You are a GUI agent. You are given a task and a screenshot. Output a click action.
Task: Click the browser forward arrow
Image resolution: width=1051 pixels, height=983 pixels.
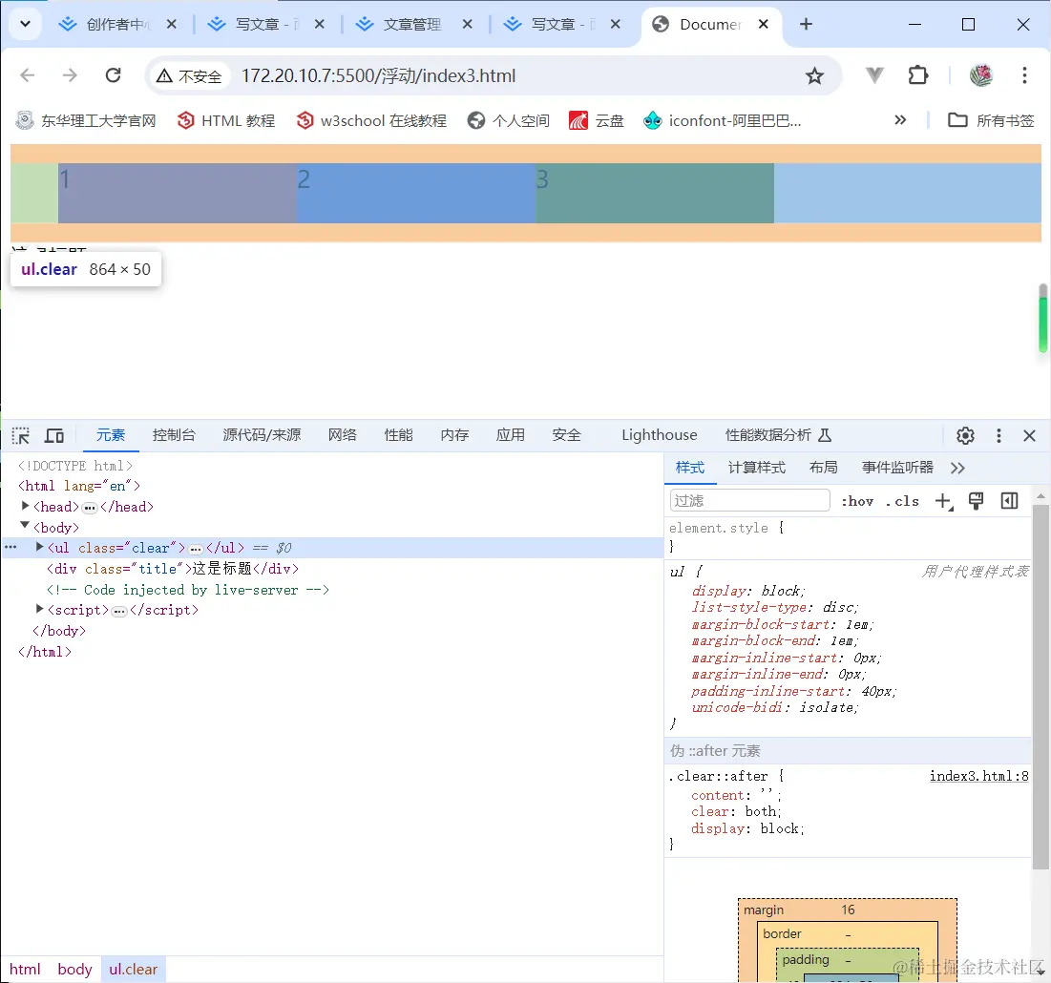tap(70, 75)
